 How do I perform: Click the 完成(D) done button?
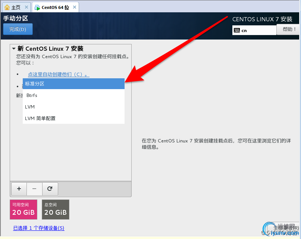pos(18,29)
